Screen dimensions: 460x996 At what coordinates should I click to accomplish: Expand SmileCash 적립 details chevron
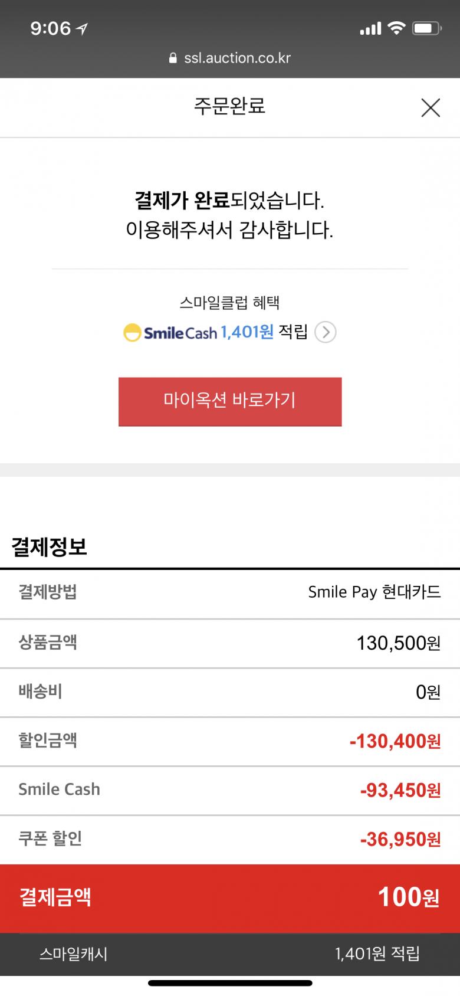pyautogui.click(x=326, y=333)
